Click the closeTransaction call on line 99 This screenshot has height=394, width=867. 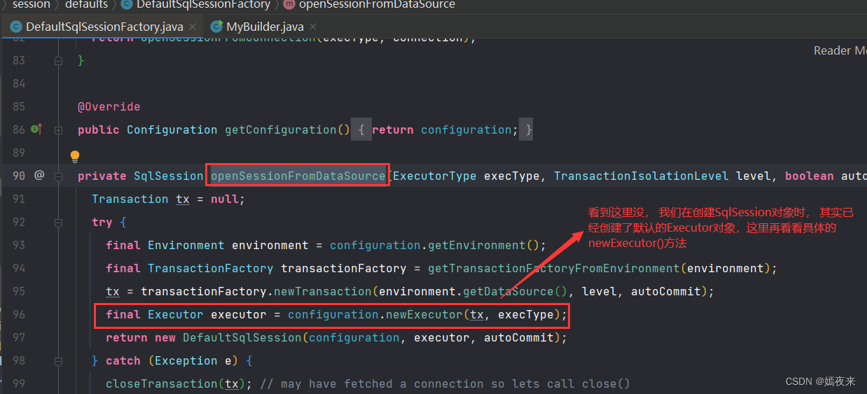[x=161, y=384]
